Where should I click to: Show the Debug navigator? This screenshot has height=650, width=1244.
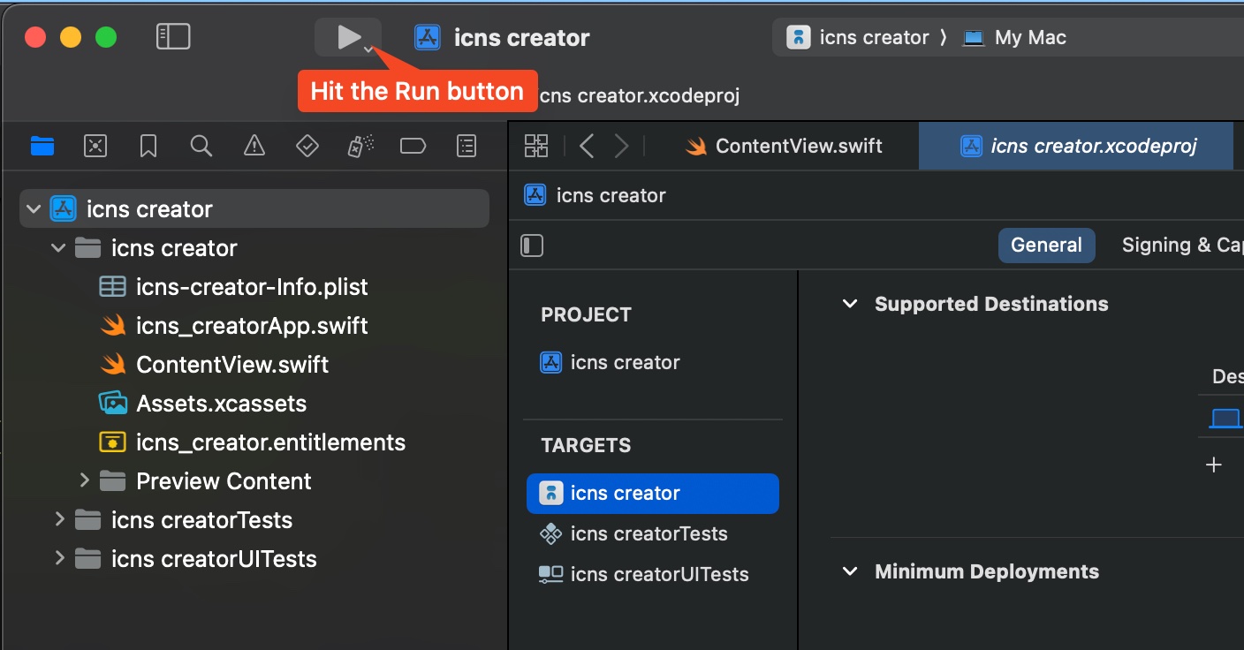click(360, 146)
